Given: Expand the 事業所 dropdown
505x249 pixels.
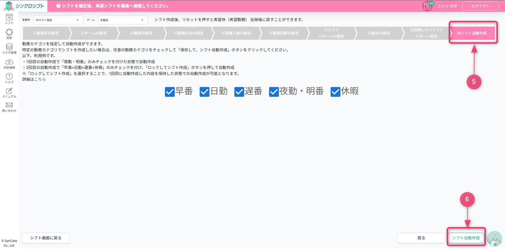Looking at the screenshot, I should [x=58, y=20].
